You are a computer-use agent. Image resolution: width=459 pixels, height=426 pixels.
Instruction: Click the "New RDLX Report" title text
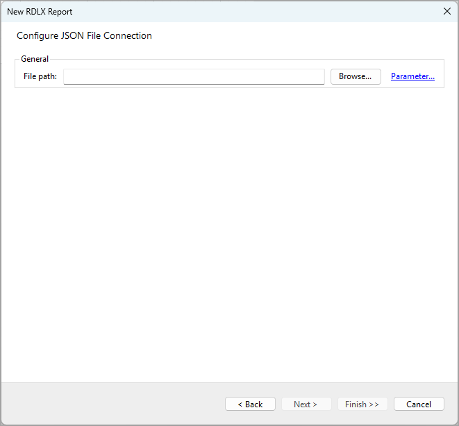click(40, 12)
